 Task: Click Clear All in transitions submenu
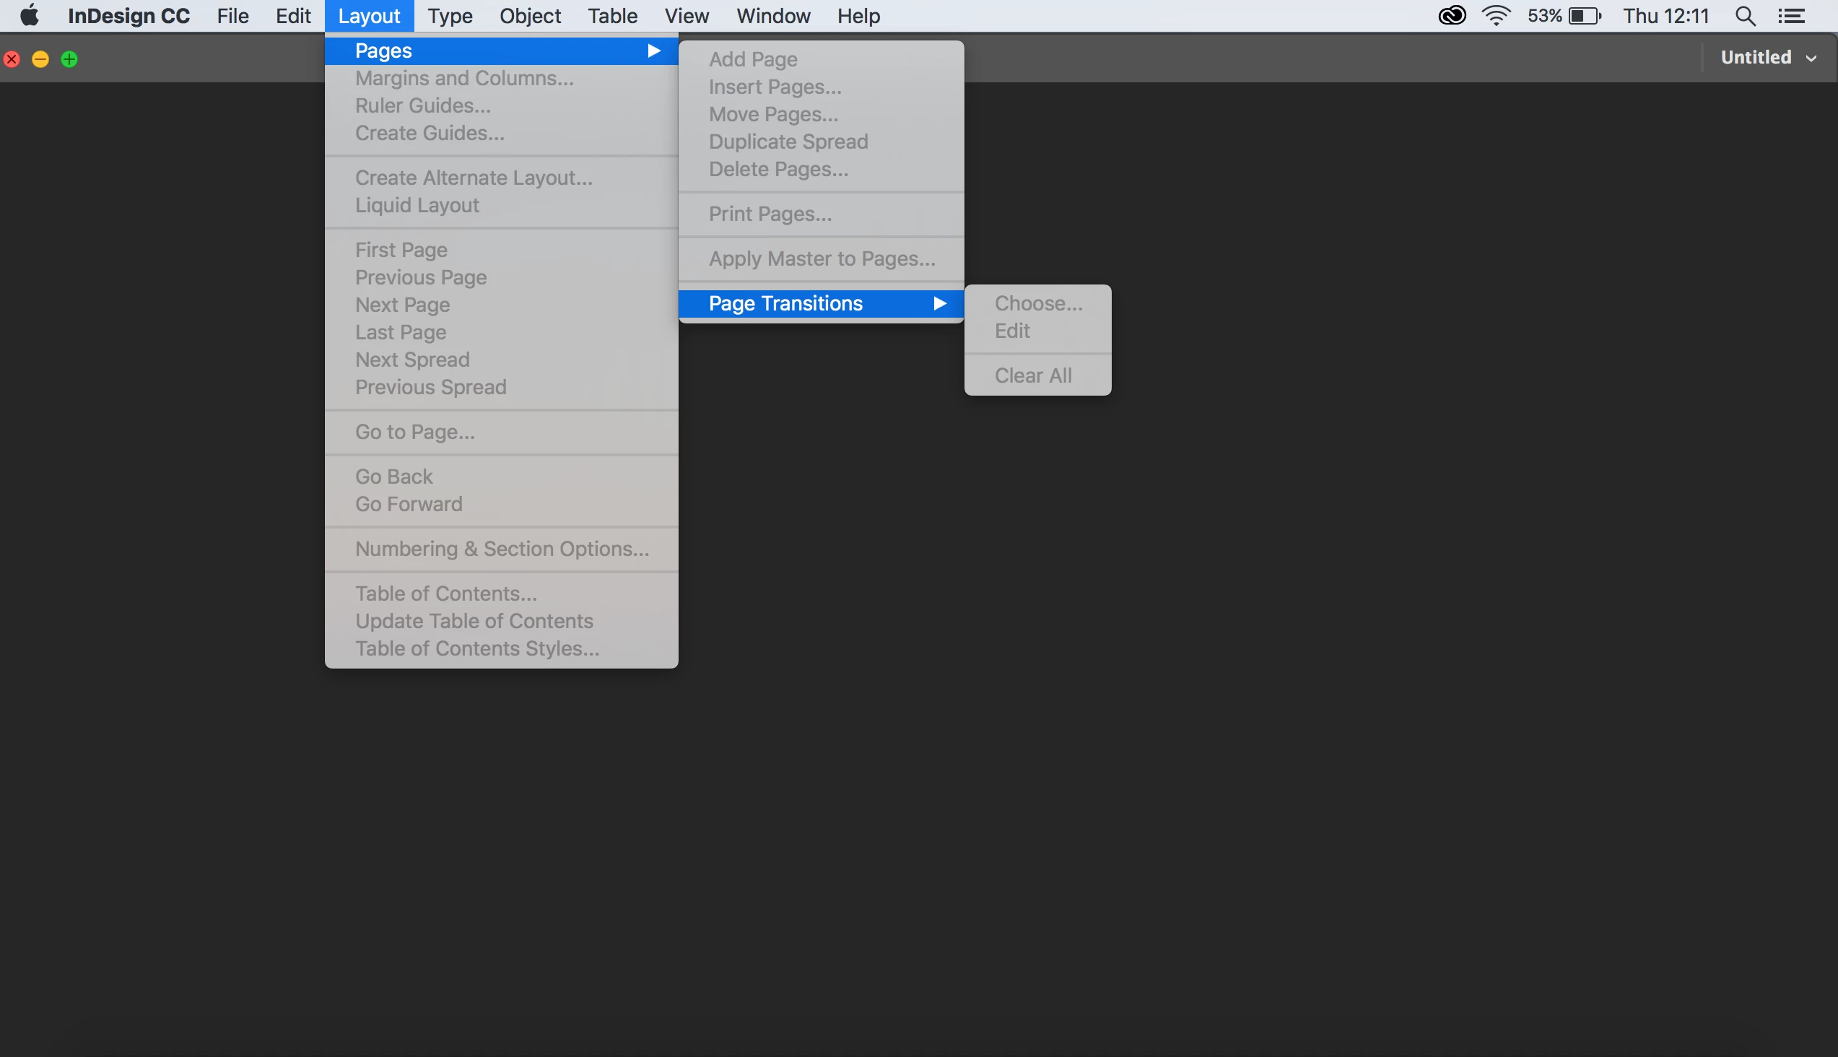1033,375
